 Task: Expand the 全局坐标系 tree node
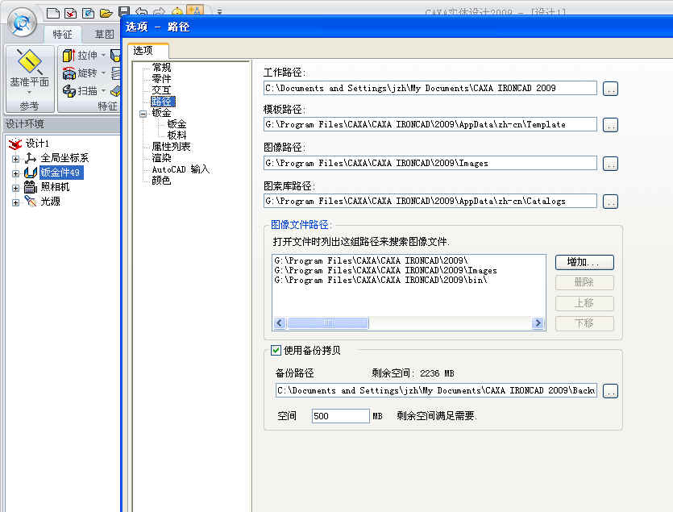(15, 159)
